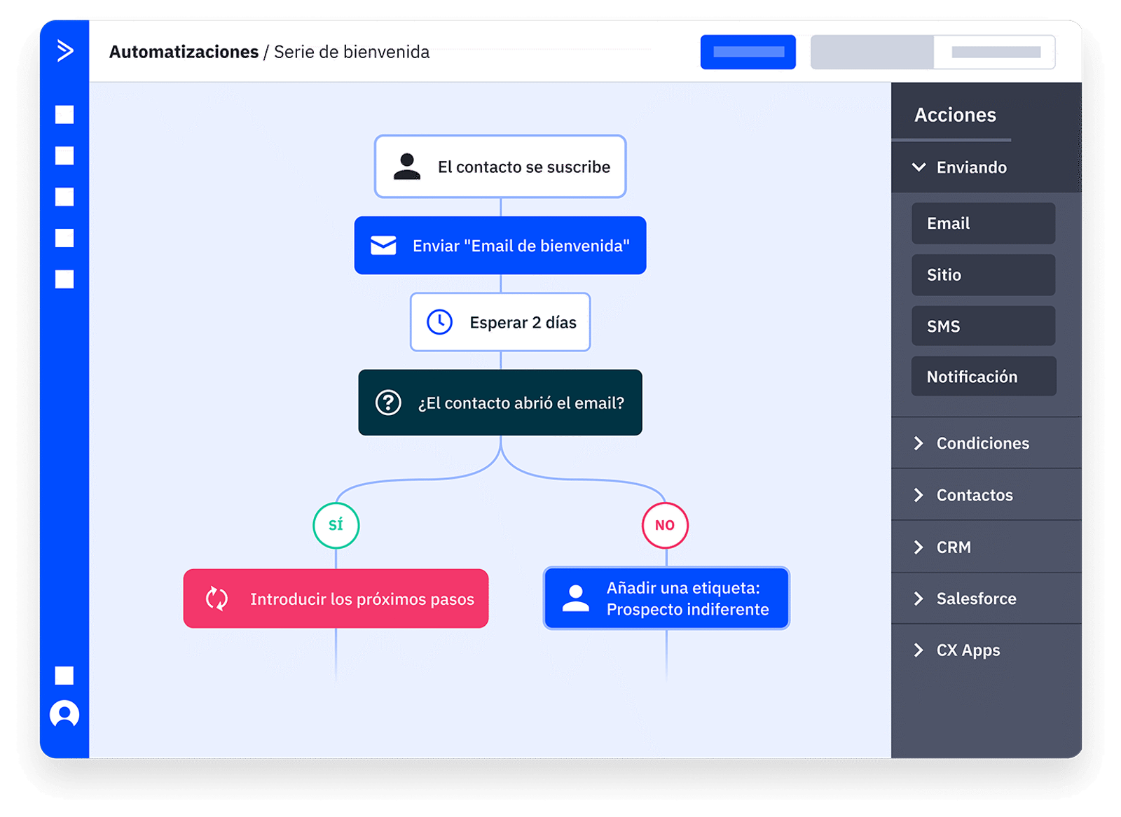The height and width of the screenshot is (817, 1121).
Task: Open the user profile avatar icon
Action: [64, 714]
